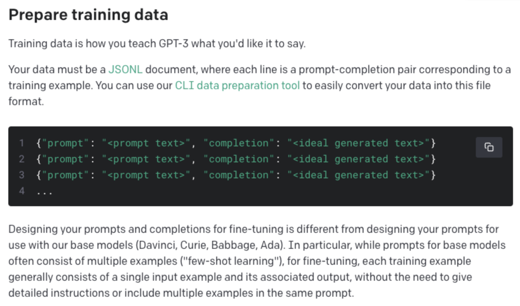
Task: Open the JSONL link
Action: (x=125, y=70)
